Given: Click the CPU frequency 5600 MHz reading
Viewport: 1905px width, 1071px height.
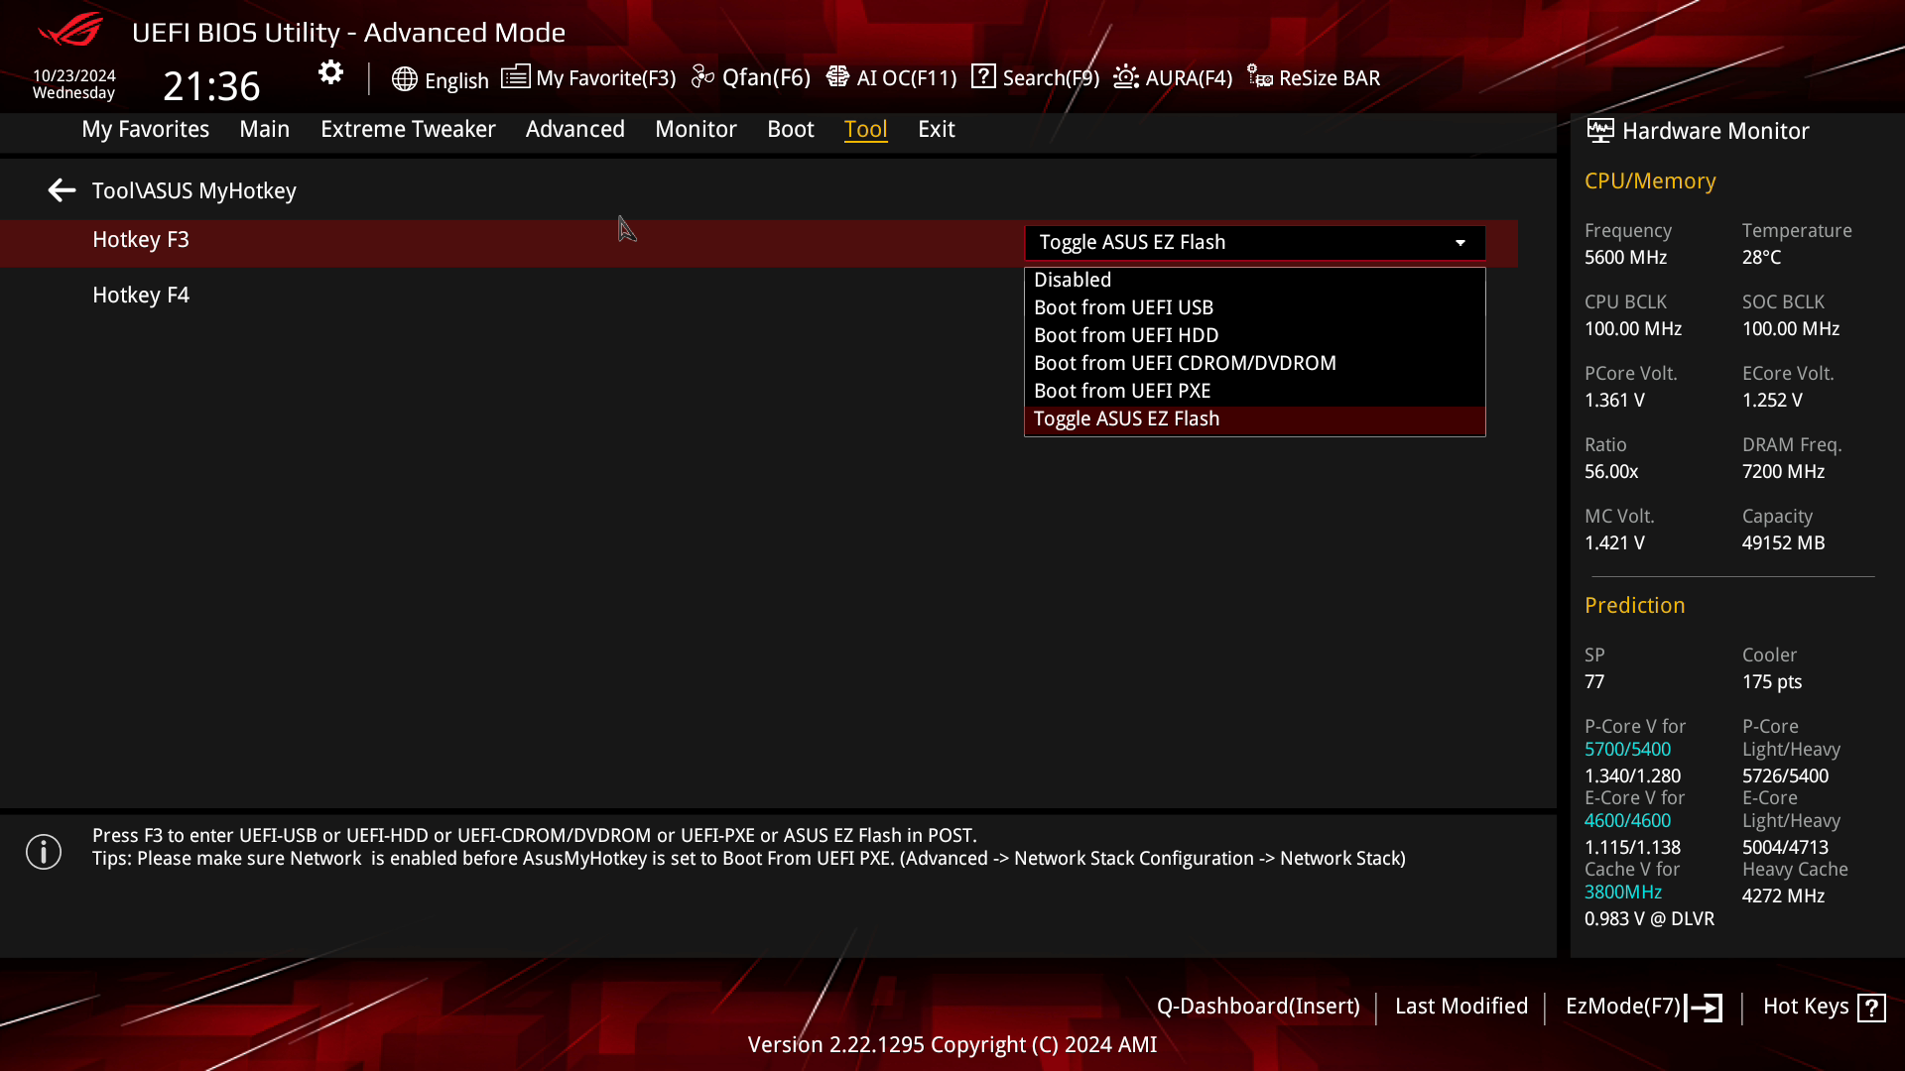Looking at the screenshot, I should tap(1624, 257).
